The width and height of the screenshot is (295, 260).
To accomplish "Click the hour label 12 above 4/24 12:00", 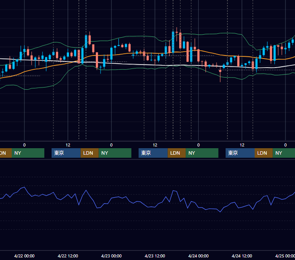I will (x=242, y=145).
